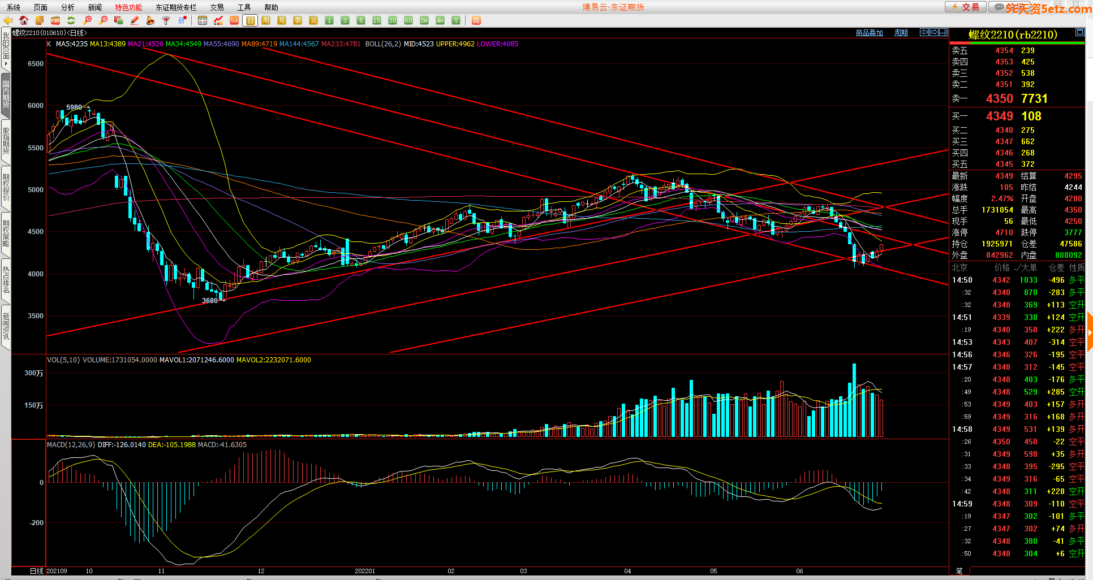Click the split-pane layout icon above chart
The width and height of the screenshot is (1093, 580).
[x=944, y=33]
